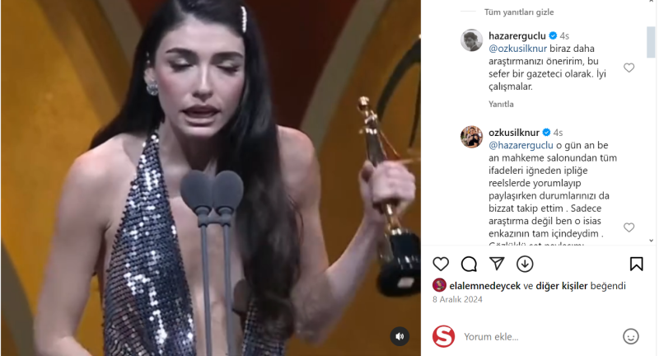Click the scrollbar down arrow in comments
This screenshot has height=356, width=659.
coord(651,241)
